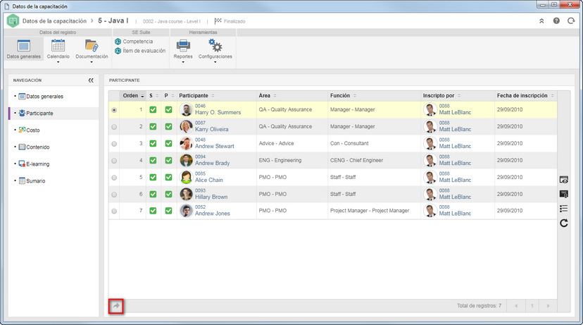The height and width of the screenshot is (325, 583).
Task: Expand the Reportes dropdown arrow
Action: 183,62
